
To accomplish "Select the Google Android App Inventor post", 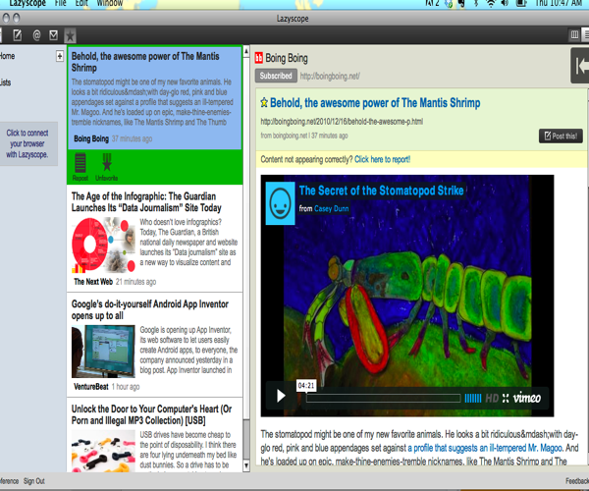I will pos(155,345).
